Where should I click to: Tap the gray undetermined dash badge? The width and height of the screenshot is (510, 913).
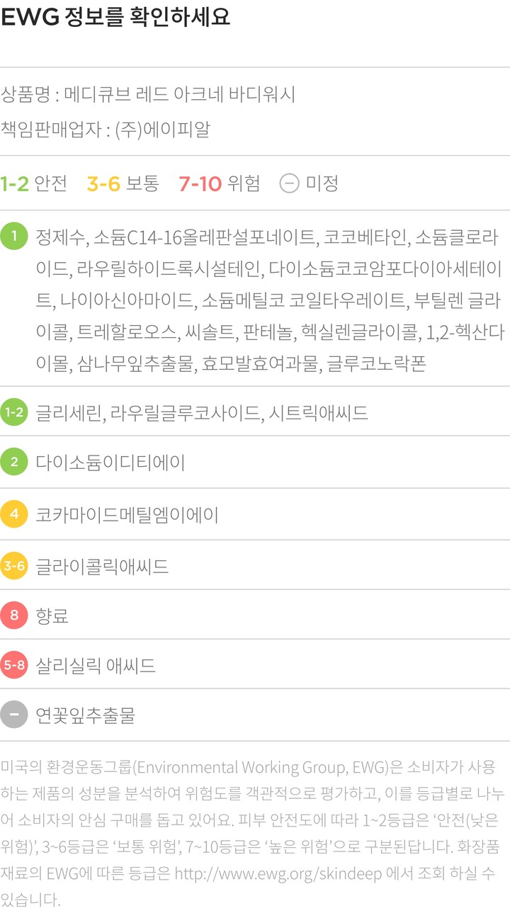14,715
